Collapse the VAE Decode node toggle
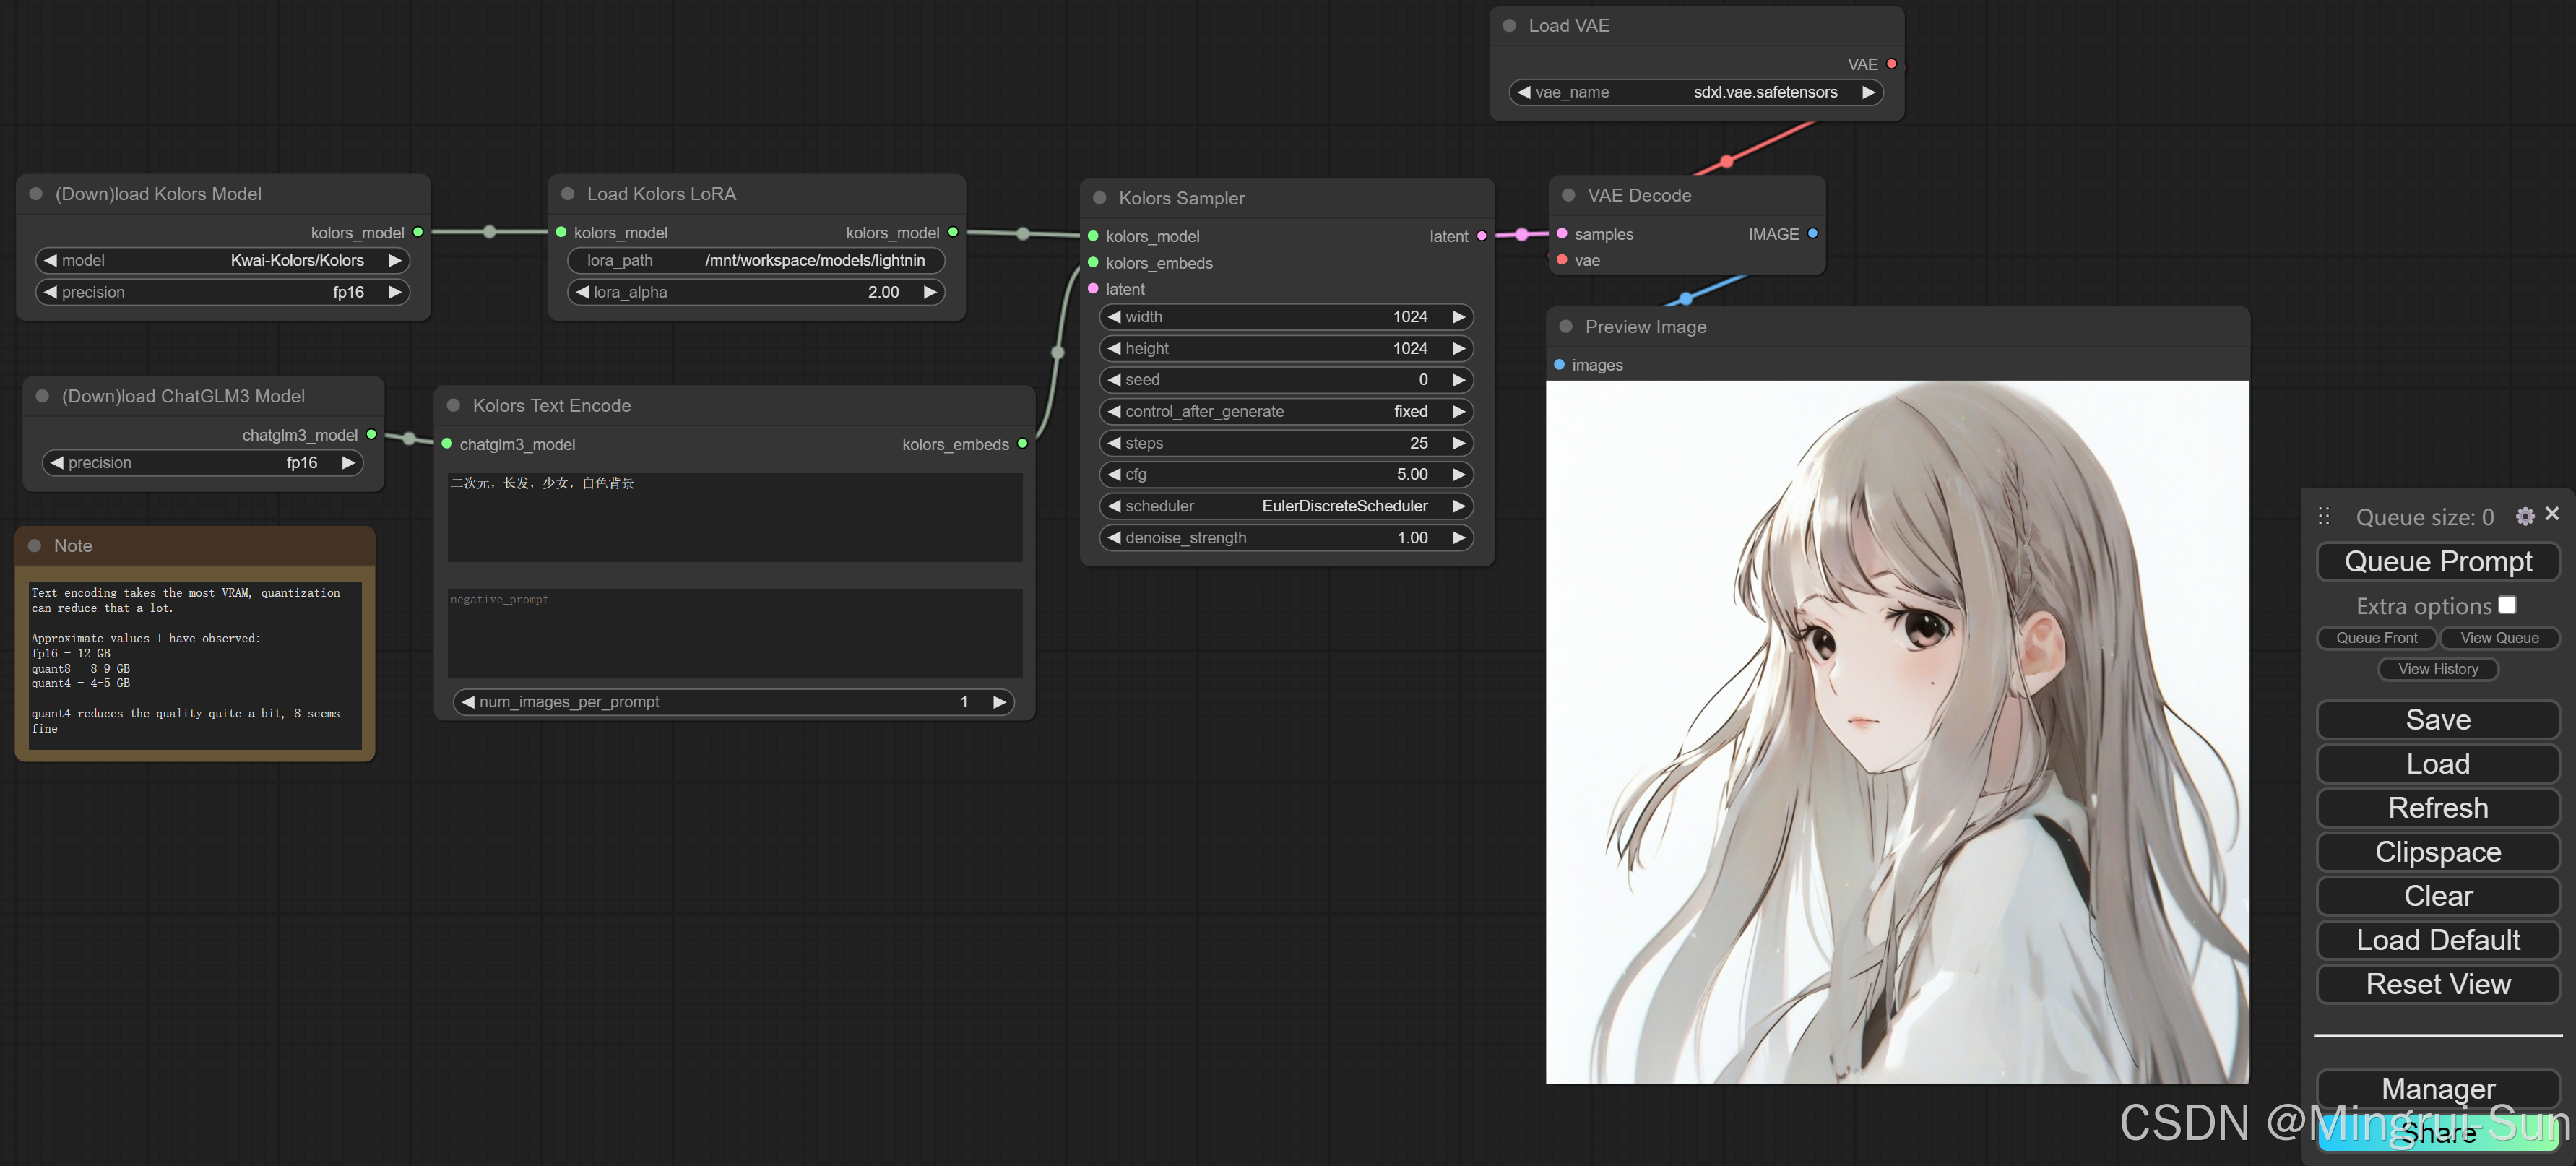The height and width of the screenshot is (1166, 2576). (1568, 196)
